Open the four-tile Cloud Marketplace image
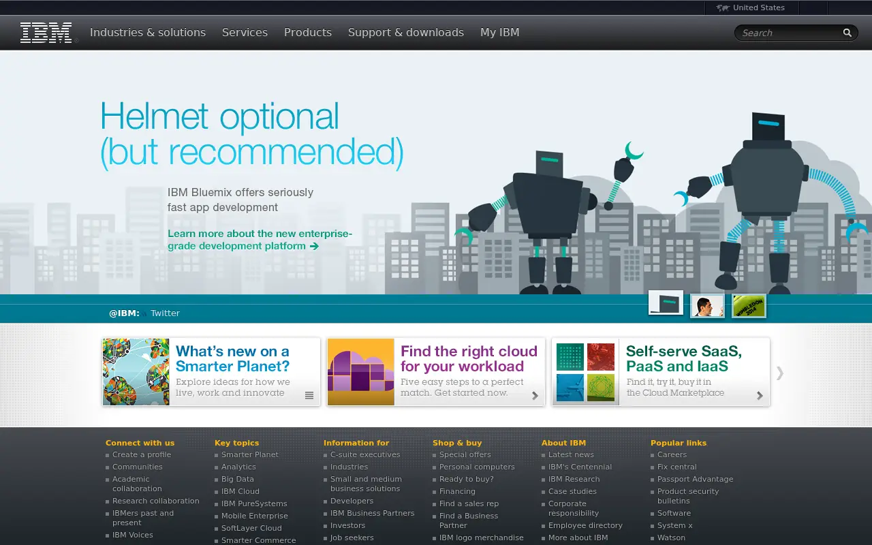 click(586, 372)
